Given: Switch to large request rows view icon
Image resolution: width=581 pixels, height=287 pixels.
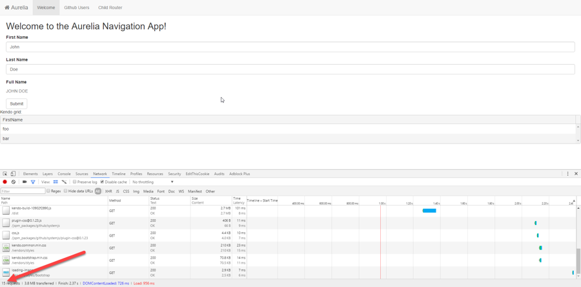Looking at the screenshot, I should (x=56, y=182).
